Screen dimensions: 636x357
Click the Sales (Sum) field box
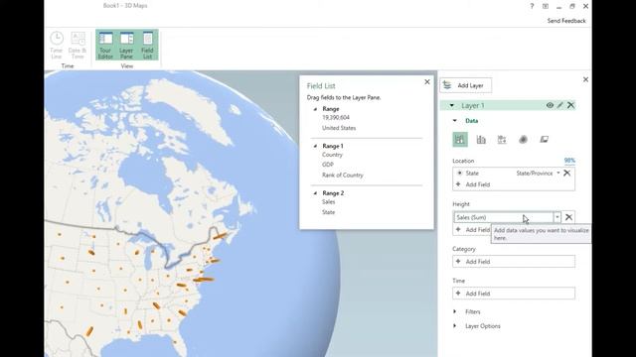pos(504,217)
